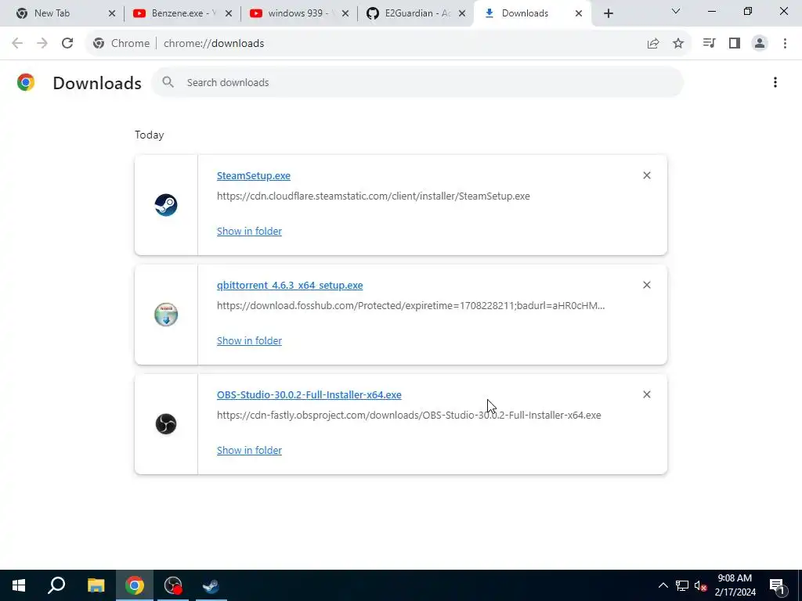The image size is (802, 601).
Task: Expand the hidden system tray icons
Action: tap(663, 585)
